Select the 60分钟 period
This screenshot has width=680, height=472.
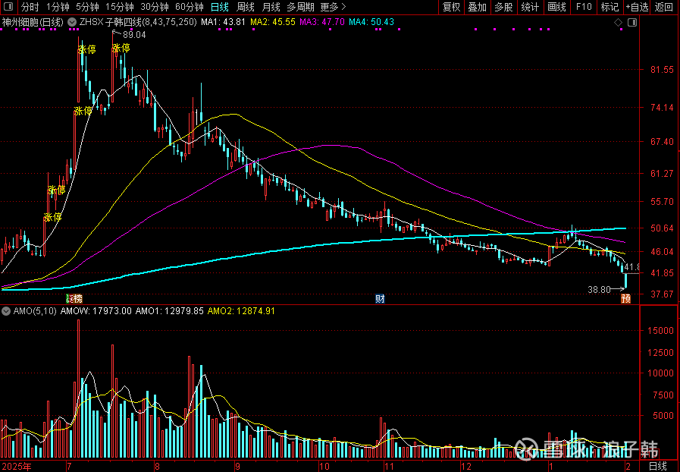[x=190, y=7]
